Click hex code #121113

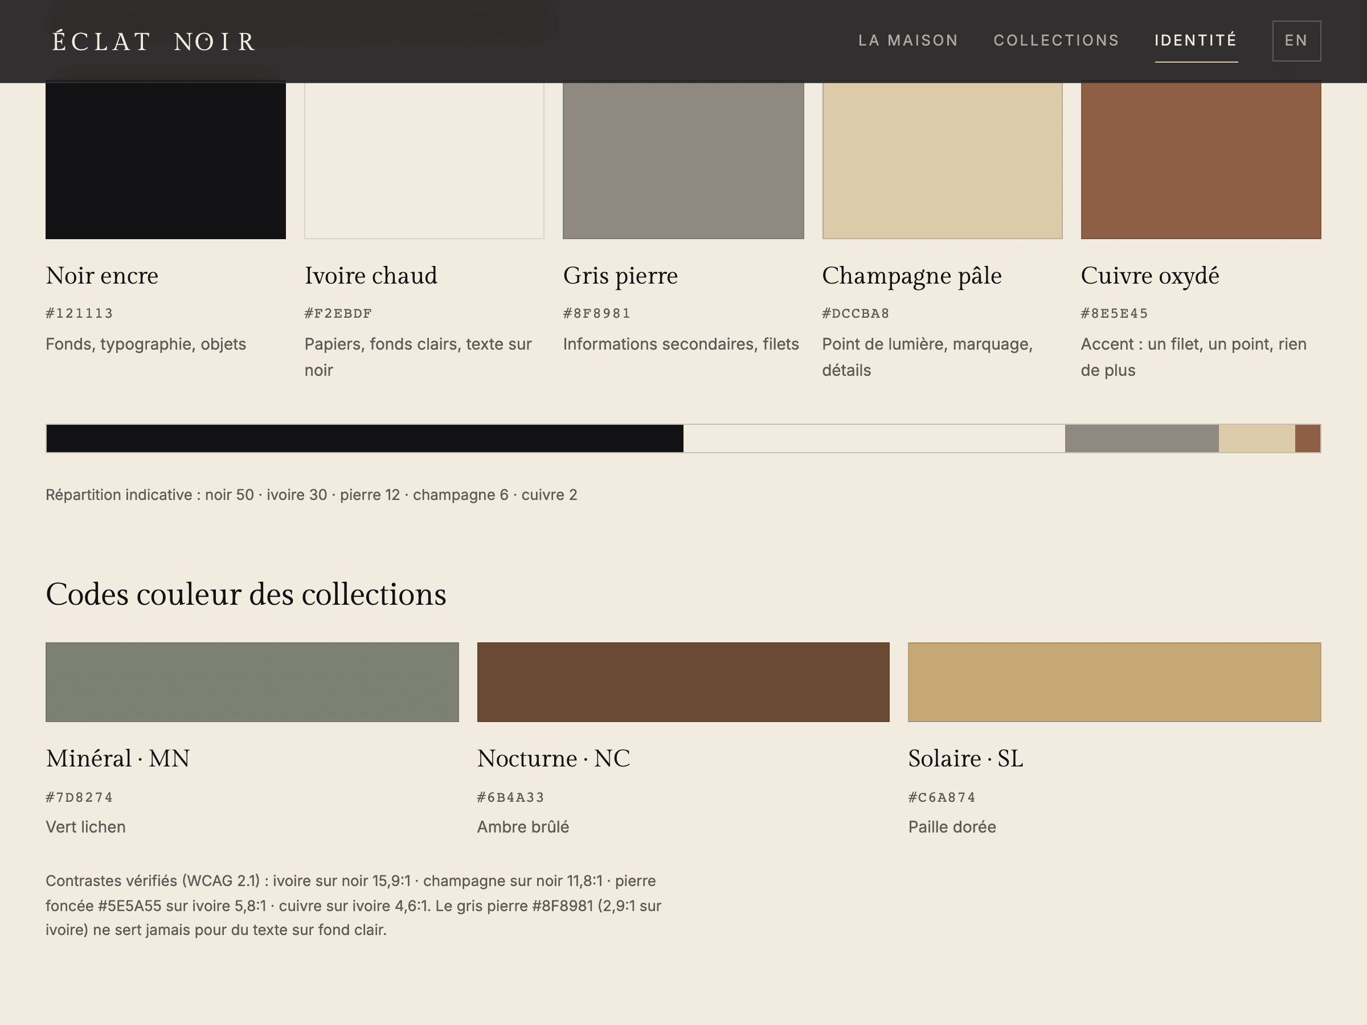[x=79, y=313]
